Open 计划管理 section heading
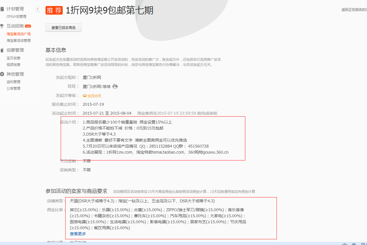 coord(15,9)
